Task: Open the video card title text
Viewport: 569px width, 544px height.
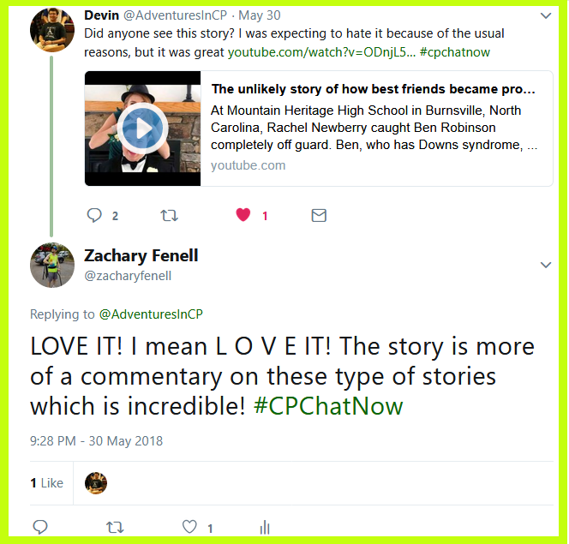Action: pos(373,89)
